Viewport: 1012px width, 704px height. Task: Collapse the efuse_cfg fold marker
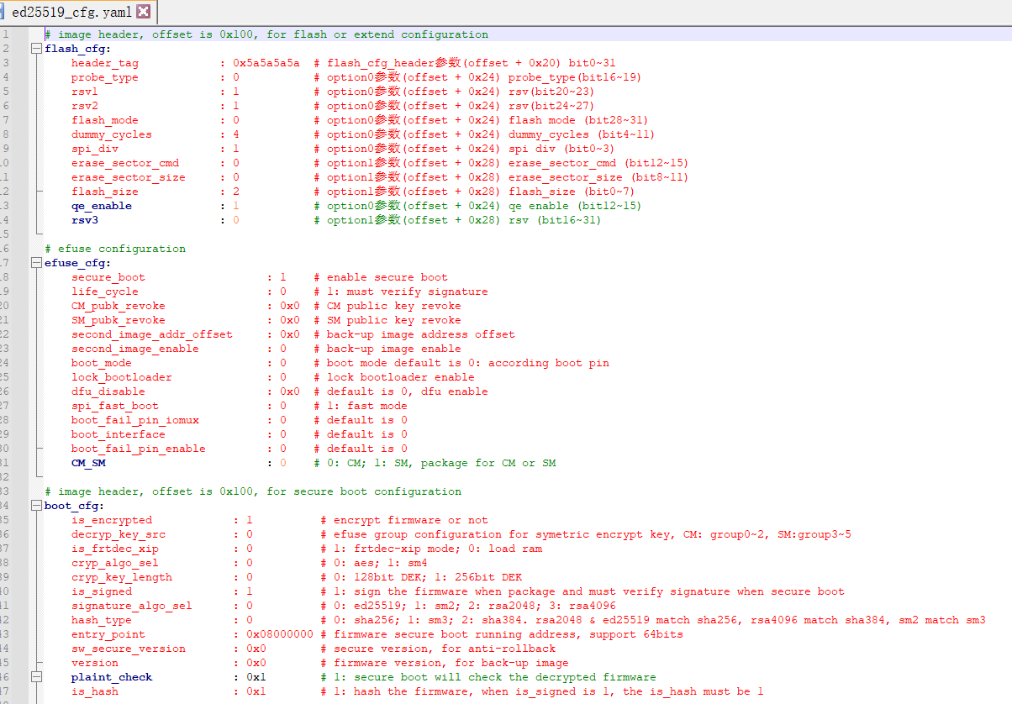point(36,263)
